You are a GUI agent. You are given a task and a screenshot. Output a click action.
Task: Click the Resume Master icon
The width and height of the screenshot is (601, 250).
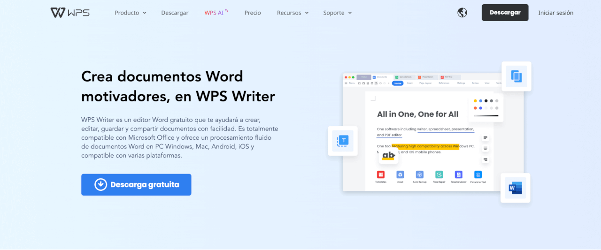[x=459, y=174]
